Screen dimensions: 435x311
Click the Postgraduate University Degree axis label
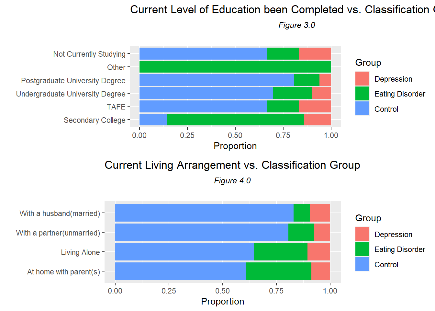[x=73, y=80]
